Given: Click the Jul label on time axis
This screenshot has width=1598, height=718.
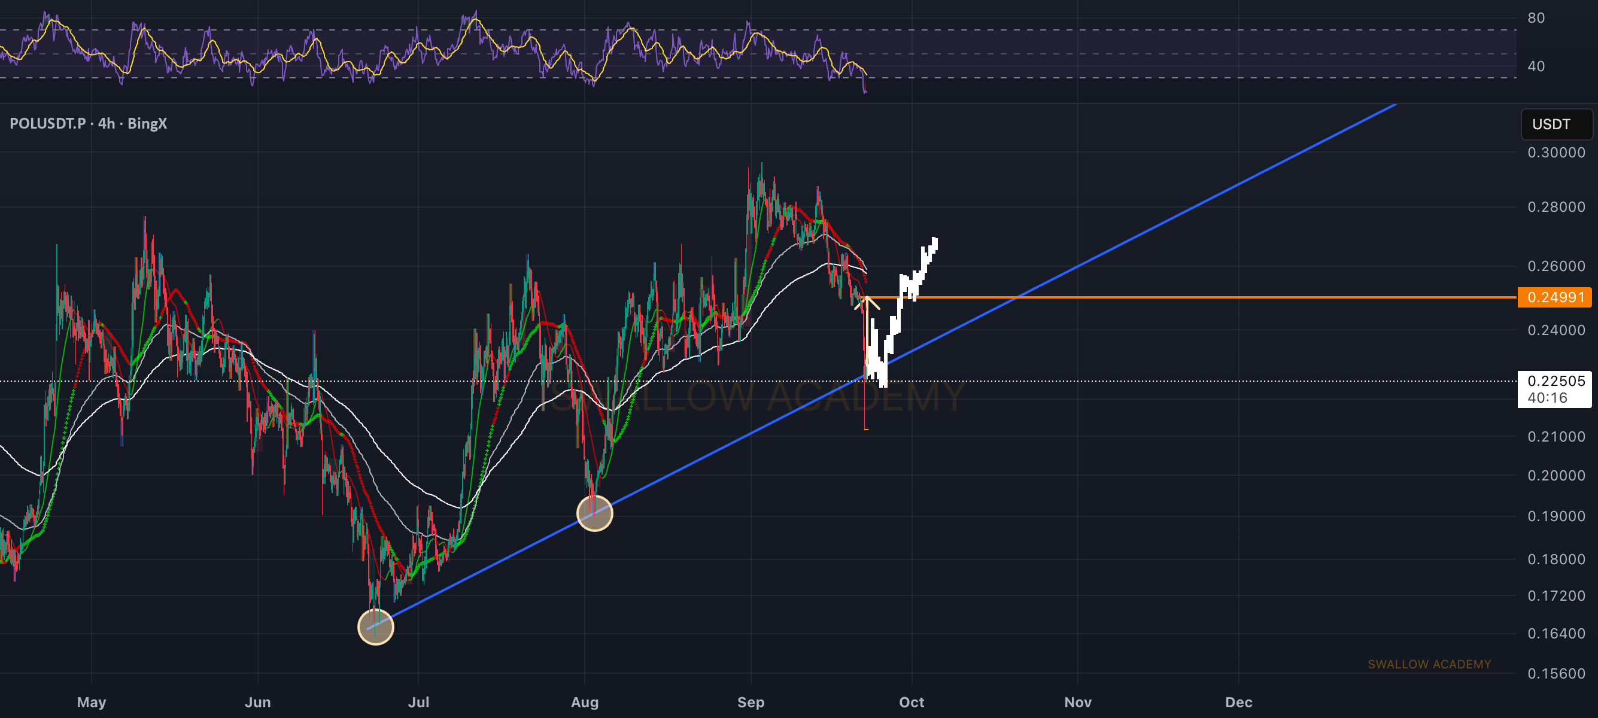Looking at the screenshot, I should tap(419, 702).
